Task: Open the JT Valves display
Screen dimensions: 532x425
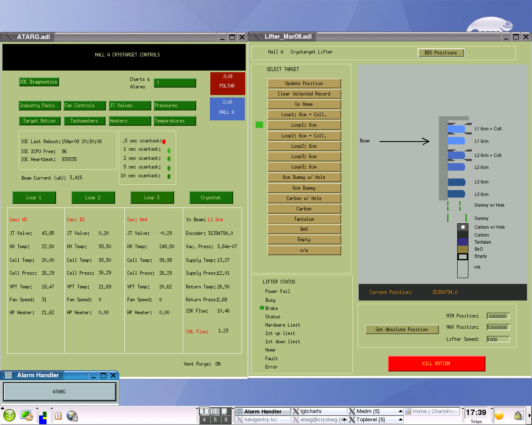Action: pyautogui.click(x=130, y=105)
